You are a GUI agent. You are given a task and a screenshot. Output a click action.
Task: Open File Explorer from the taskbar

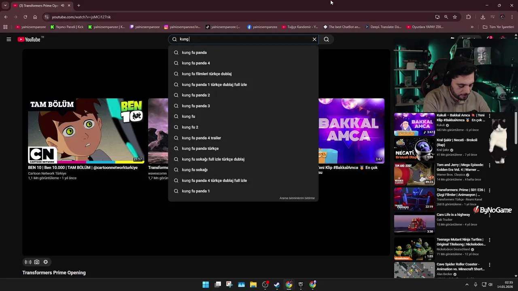coord(253,285)
